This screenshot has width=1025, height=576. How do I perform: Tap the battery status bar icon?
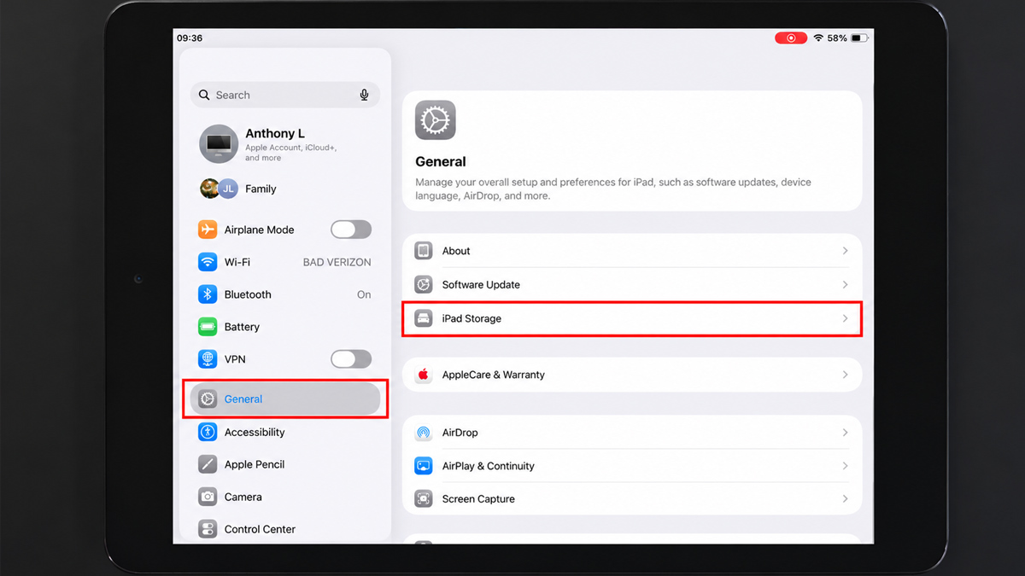[x=859, y=38]
